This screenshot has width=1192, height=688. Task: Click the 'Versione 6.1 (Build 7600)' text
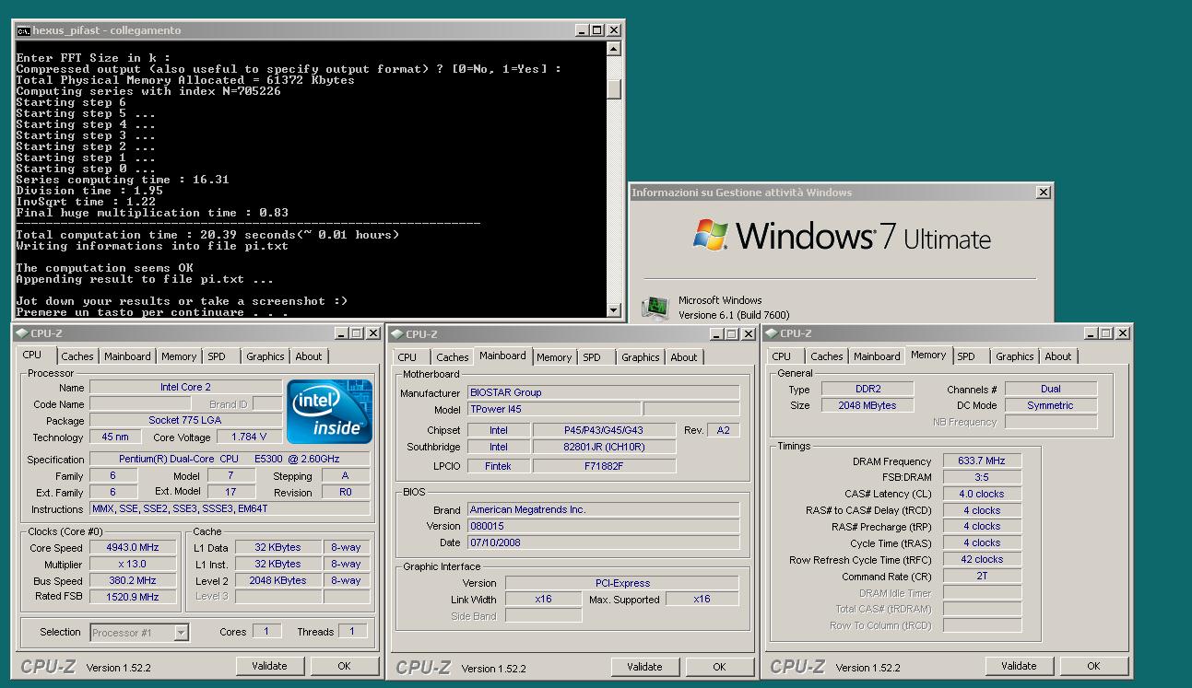734,314
